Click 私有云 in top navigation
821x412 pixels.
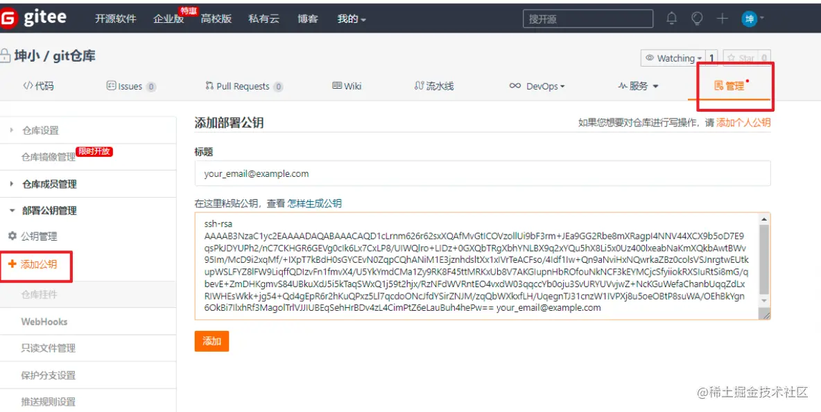pyautogui.click(x=264, y=19)
